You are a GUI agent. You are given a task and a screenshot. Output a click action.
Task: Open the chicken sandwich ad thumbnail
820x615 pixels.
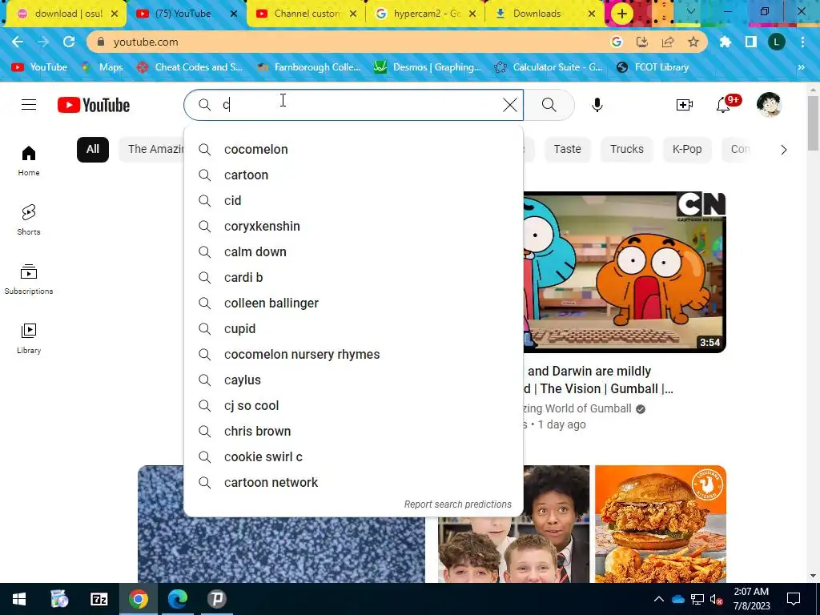661,524
